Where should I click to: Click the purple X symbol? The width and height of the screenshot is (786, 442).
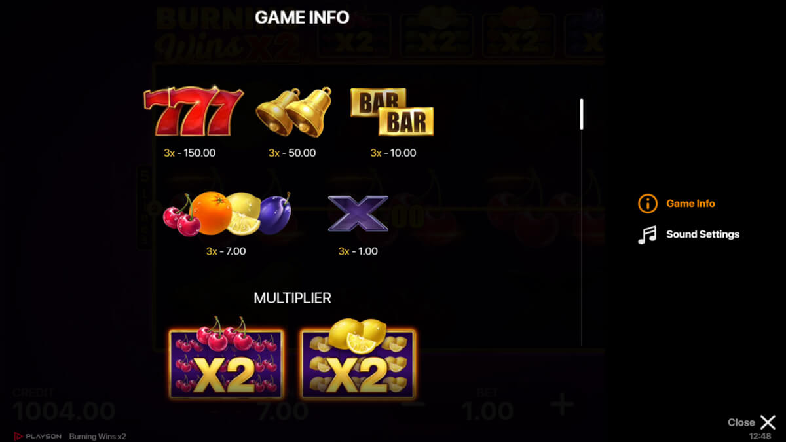[358, 213]
